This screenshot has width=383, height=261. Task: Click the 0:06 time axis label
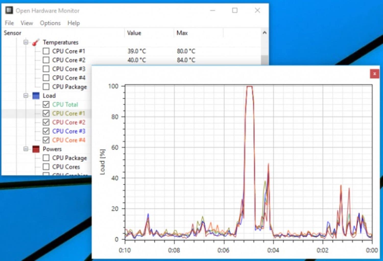(223, 250)
